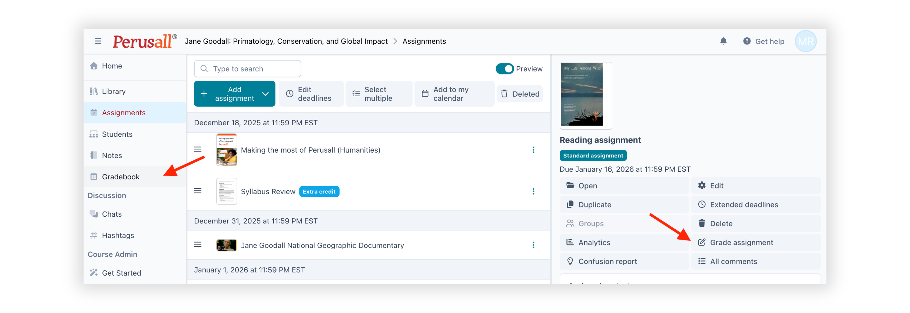910x313 pixels.
Task: Open the Notes page
Action: click(x=135, y=155)
